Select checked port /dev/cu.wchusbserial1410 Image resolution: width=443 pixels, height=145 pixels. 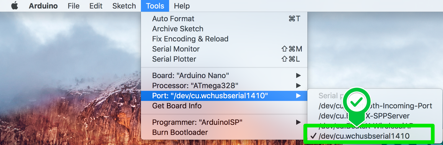click(x=364, y=136)
